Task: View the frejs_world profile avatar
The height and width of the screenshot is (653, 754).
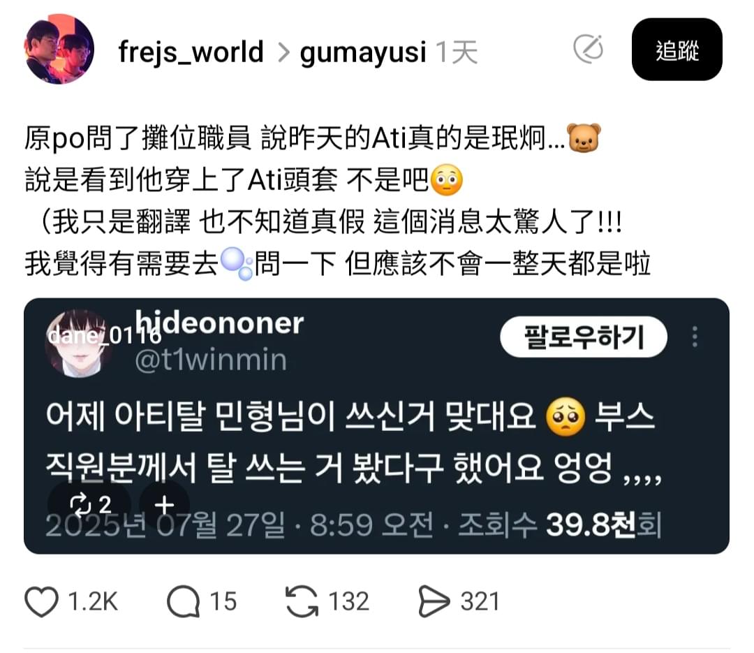Action: click(59, 49)
